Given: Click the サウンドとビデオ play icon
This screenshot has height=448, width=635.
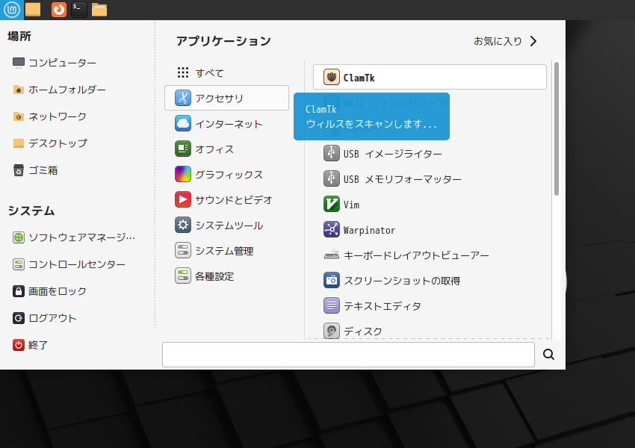Looking at the screenshot, I should point(183,199).
